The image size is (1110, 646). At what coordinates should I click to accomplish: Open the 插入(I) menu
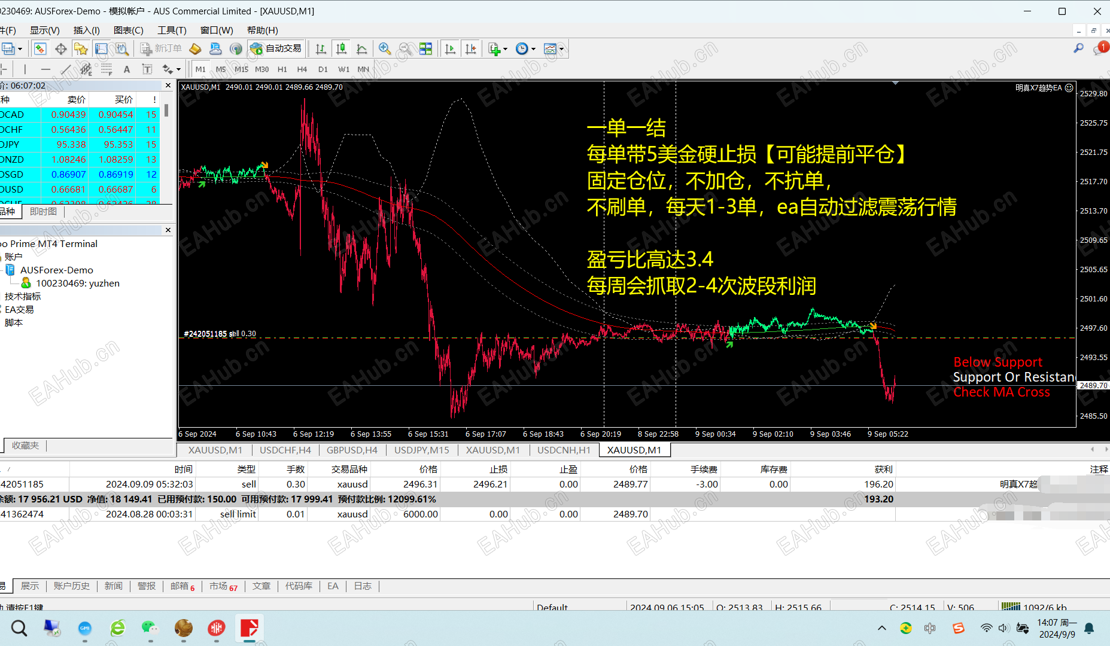pyautogui.click(x=87, y=30)
